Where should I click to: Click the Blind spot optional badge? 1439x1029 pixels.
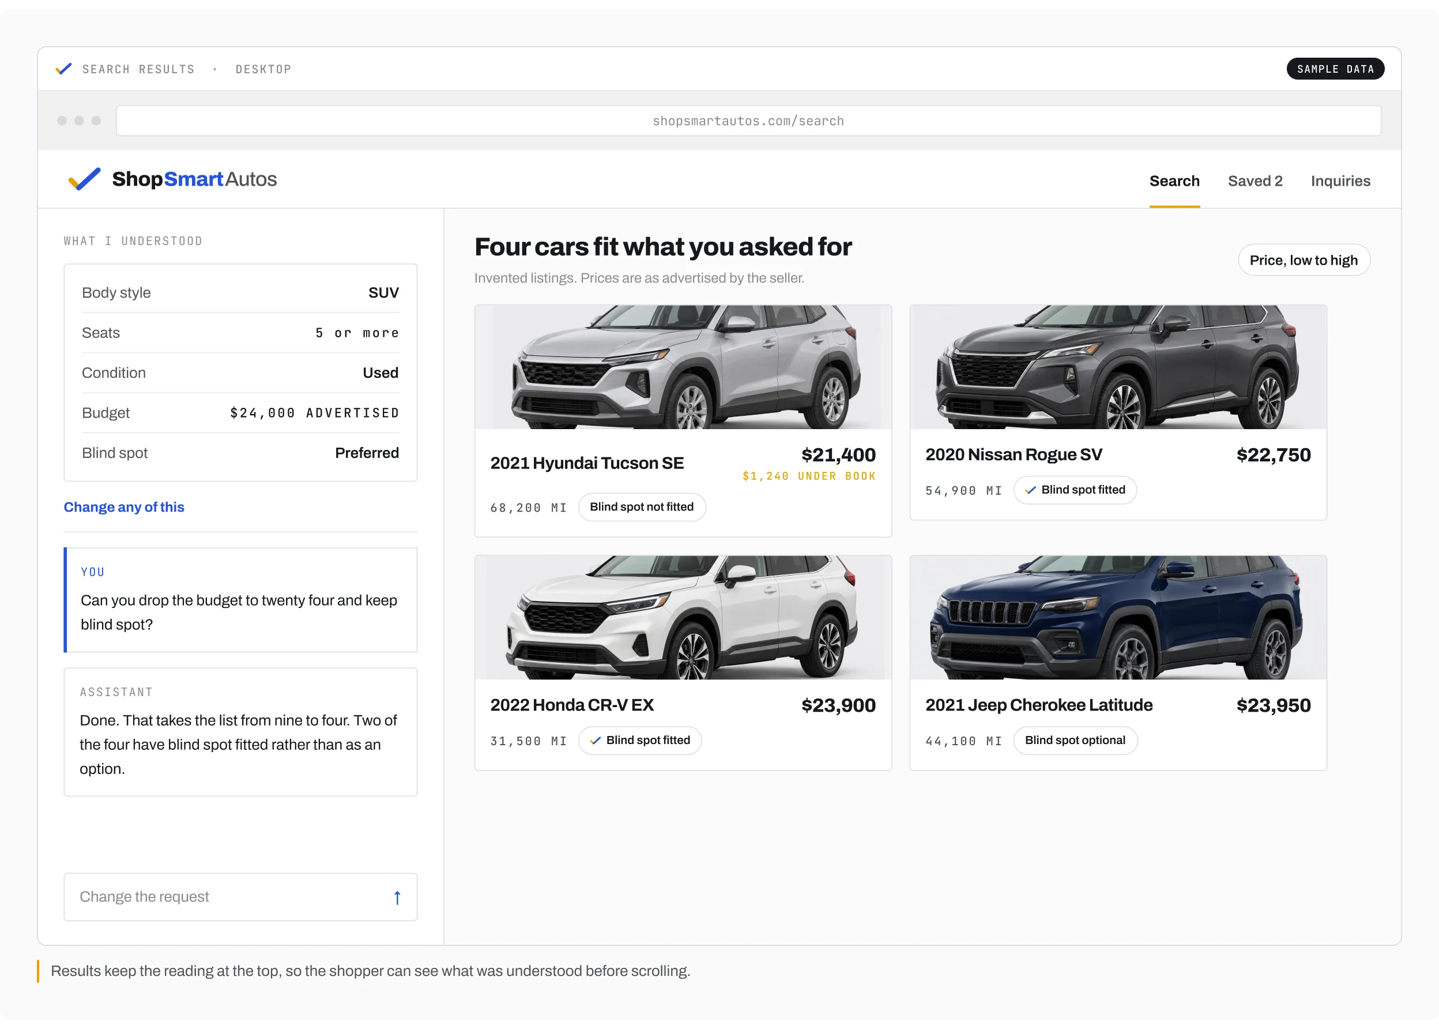coord(1075,740)
